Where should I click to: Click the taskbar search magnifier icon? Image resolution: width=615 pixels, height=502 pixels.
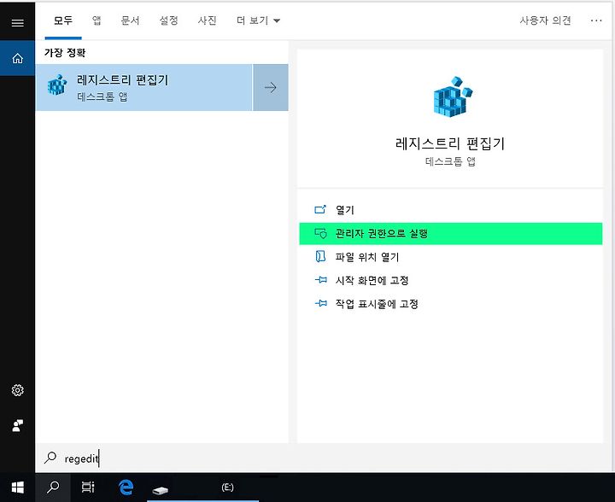pyautogui.click(x=53, y=487)
